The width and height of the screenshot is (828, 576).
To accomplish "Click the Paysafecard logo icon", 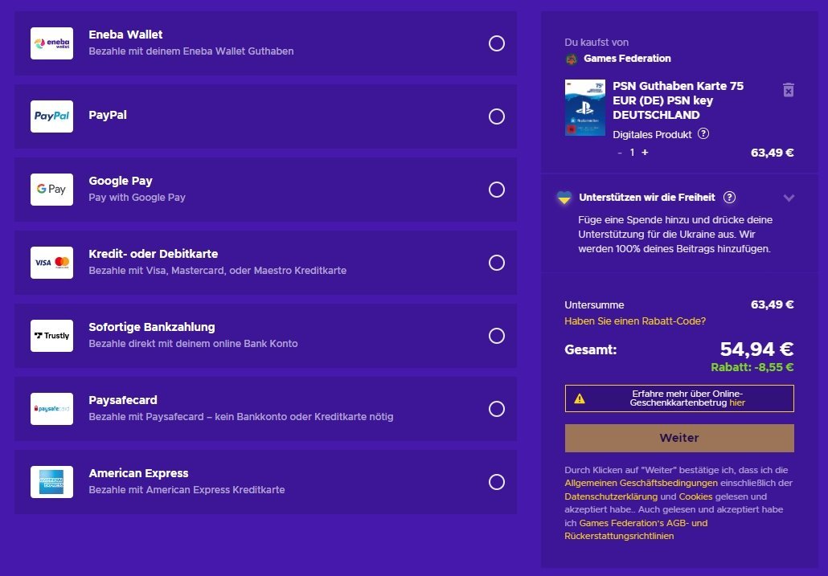I will [x=51, y=409].
